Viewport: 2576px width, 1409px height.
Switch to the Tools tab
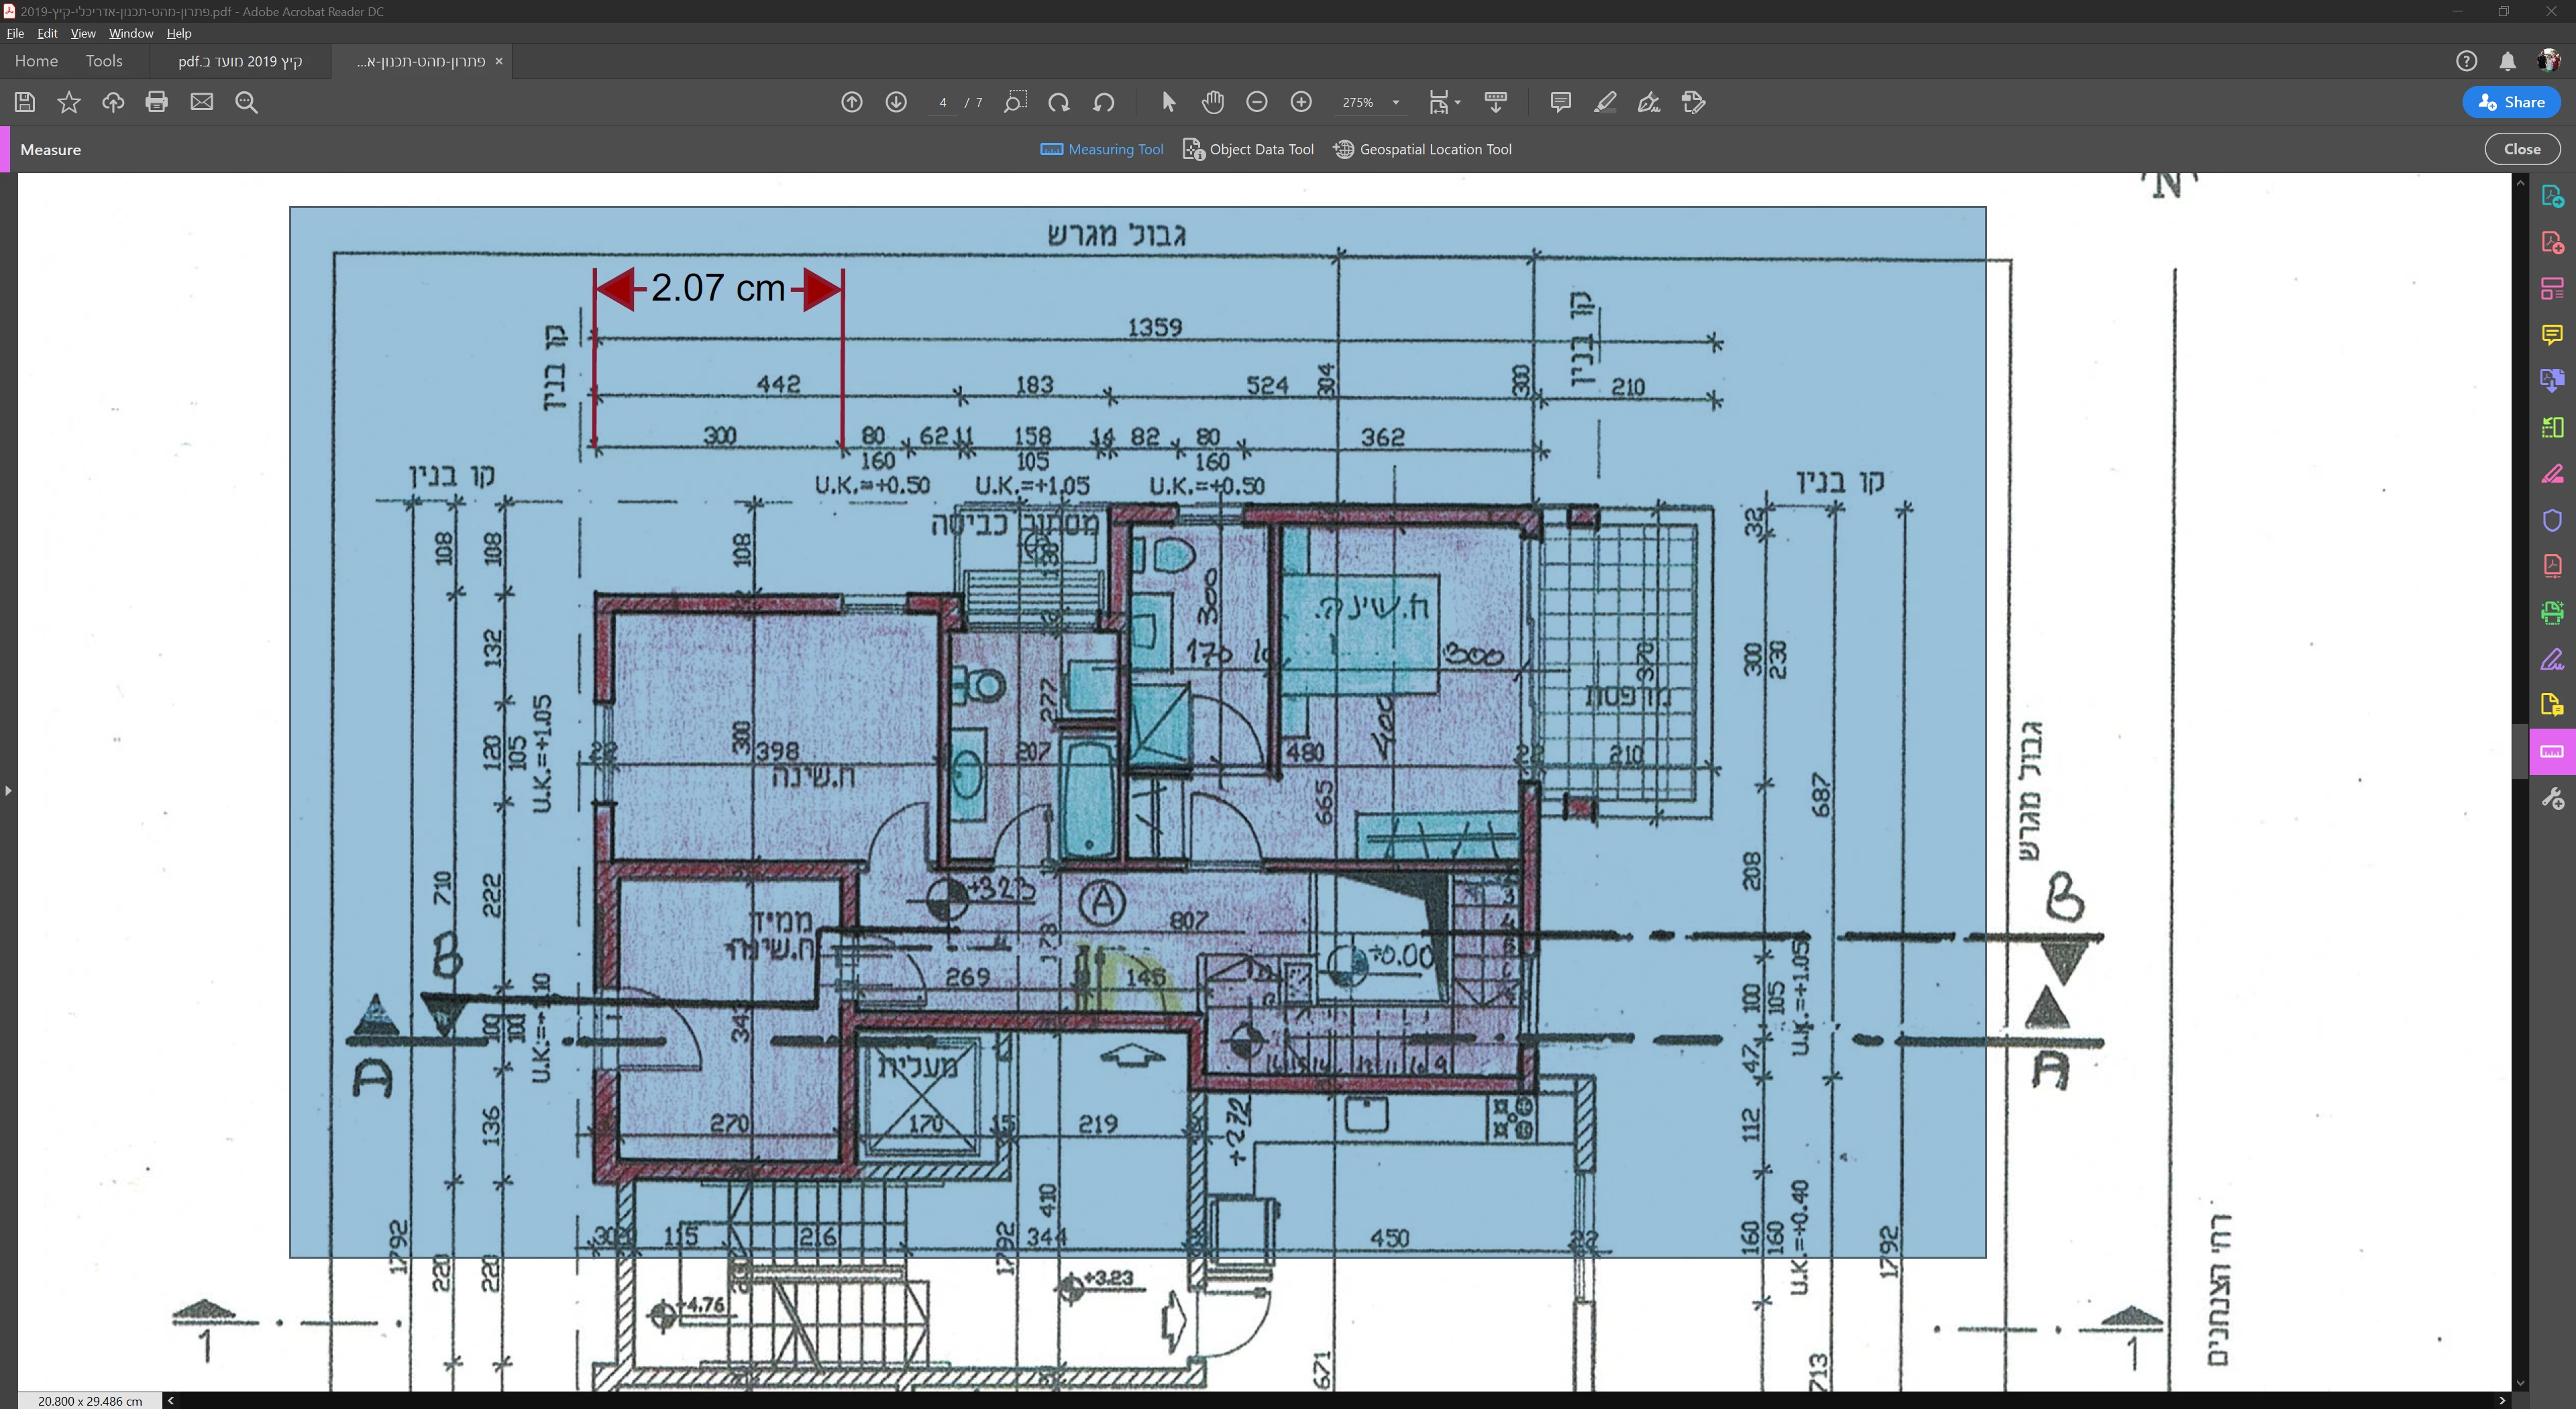pyautogui.click(x=104, y=61)
